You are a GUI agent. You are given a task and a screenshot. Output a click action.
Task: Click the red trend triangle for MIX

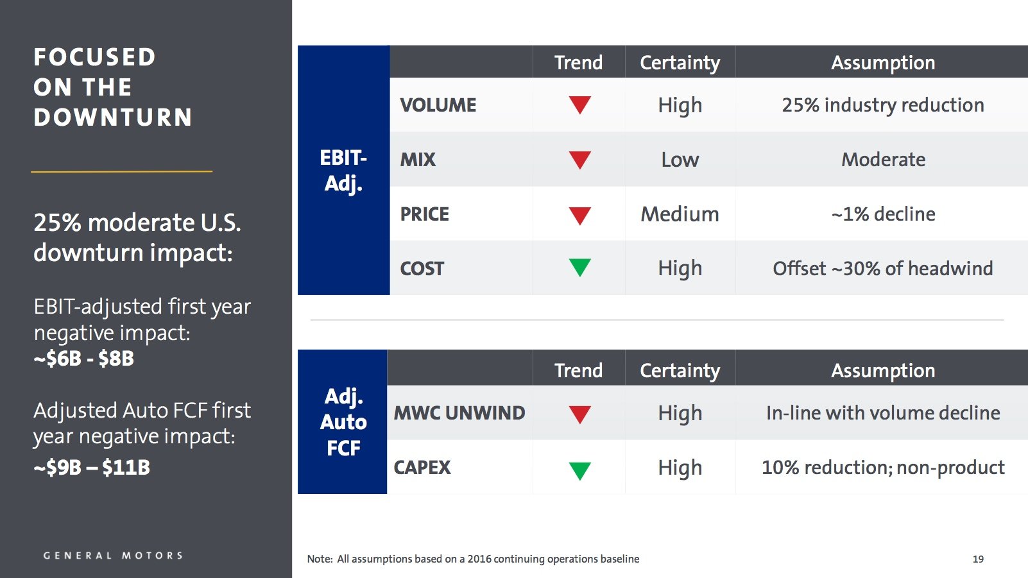pyautogui.click(x=579, y=159)
